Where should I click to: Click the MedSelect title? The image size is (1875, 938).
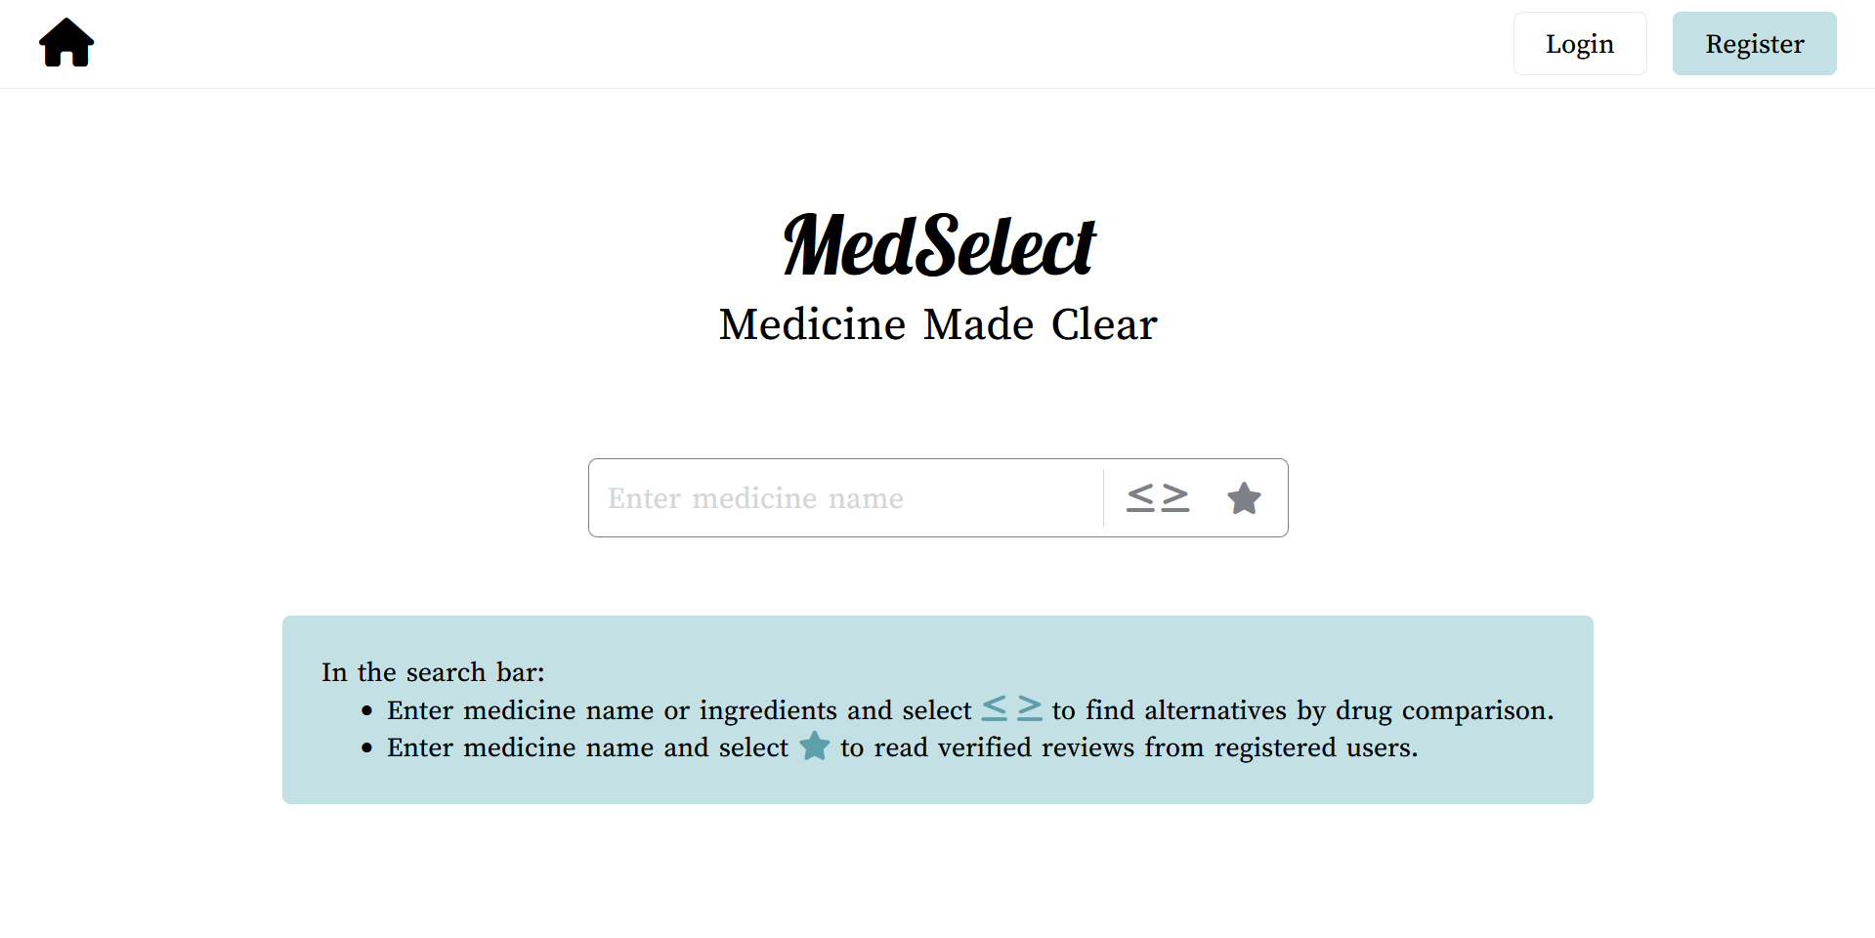[938, 244]
